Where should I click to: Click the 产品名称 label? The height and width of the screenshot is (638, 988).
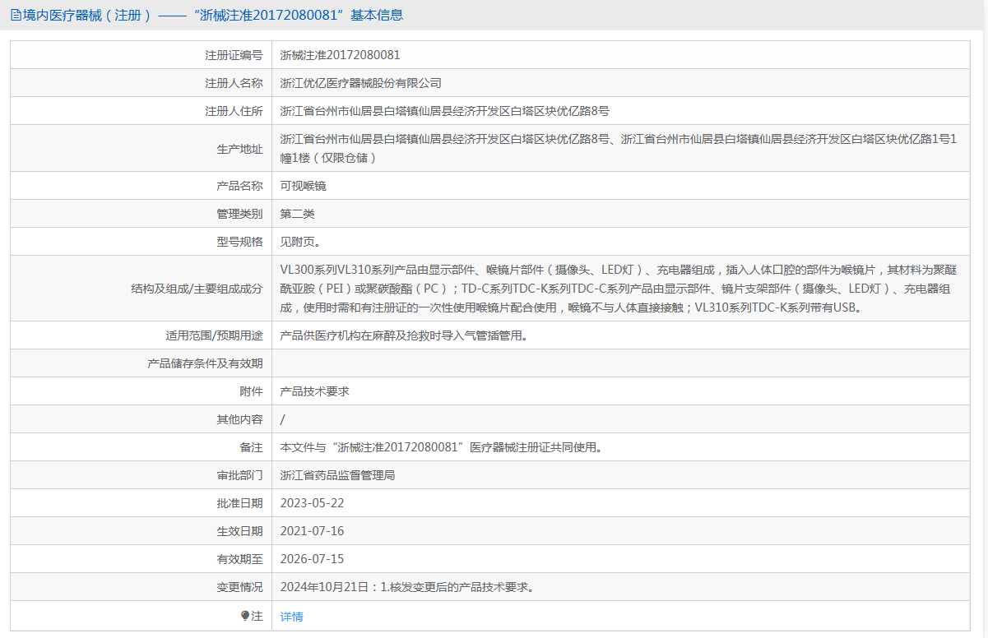[240, 186]
